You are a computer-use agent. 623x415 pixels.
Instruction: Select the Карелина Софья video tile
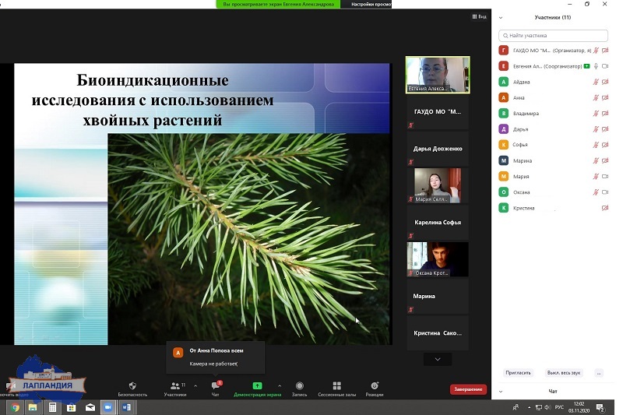point(438,223)
